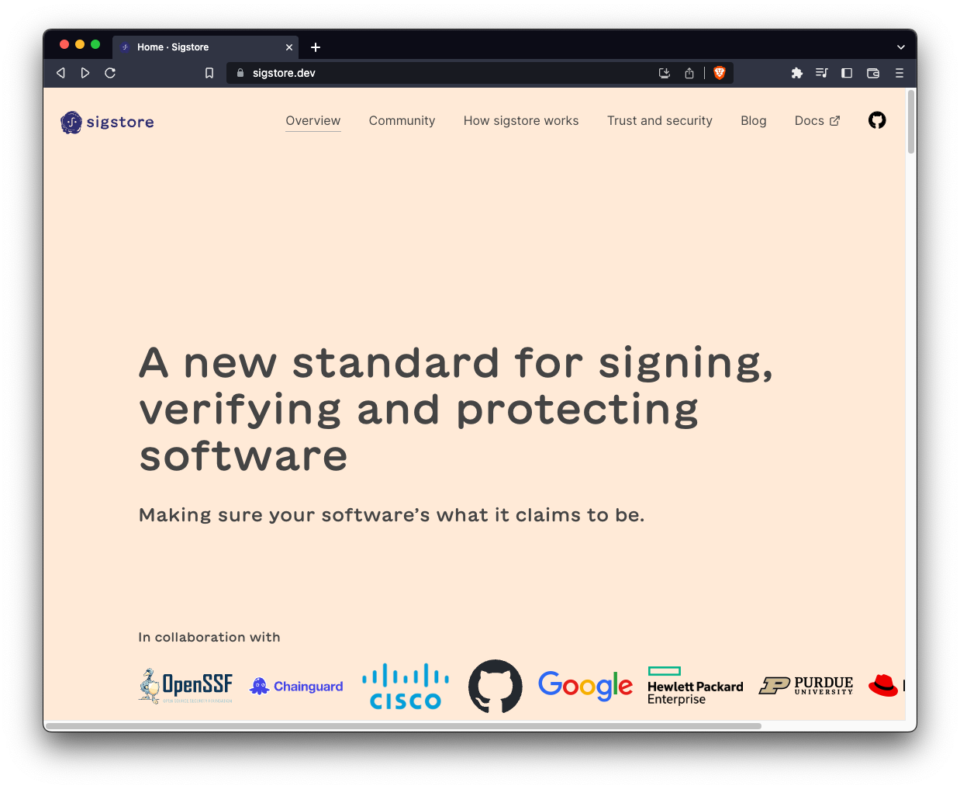The height and width of the screenshot is (789, 960).
Task: Click the Google logo
Action: click(x=585, y=687)
